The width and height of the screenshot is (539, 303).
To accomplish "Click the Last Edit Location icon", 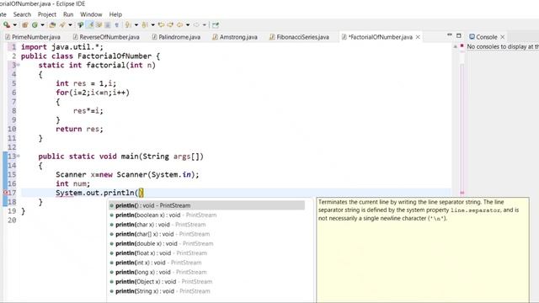I will click(161, 24).
